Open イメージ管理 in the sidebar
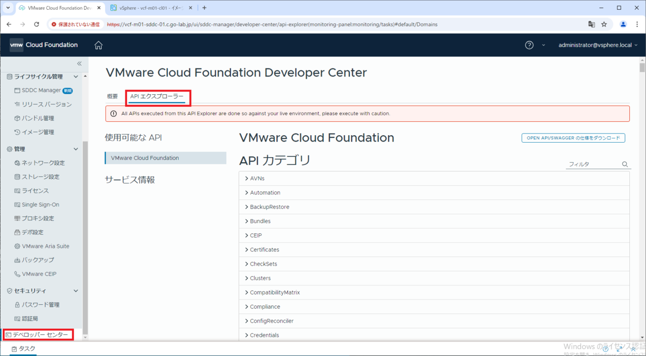The height and width of the screenshot is (356, 646). 34,132
